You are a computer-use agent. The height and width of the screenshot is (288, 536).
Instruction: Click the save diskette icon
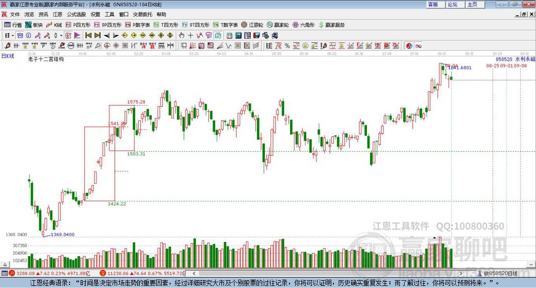click(x=256, y=36)
